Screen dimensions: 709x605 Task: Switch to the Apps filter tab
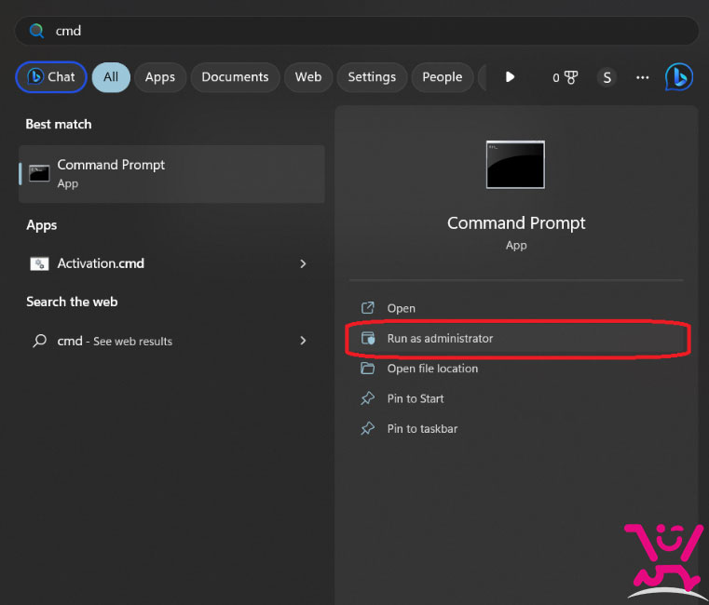[x=160, y=77]
